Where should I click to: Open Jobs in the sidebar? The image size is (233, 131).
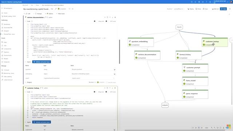point(5,45)
